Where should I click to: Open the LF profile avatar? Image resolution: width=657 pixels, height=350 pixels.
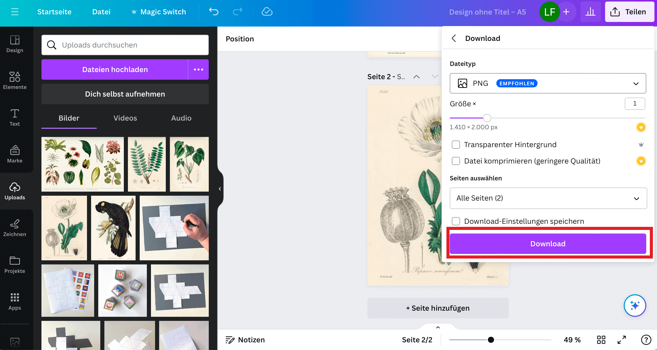pos(550,12)
